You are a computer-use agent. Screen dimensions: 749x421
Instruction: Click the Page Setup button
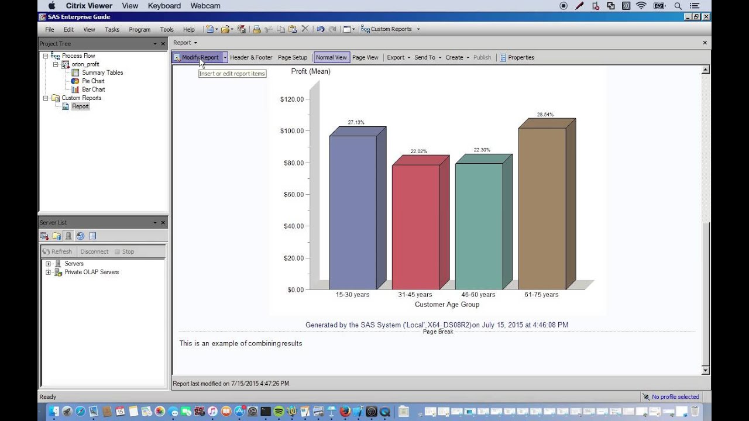(293, 57)
